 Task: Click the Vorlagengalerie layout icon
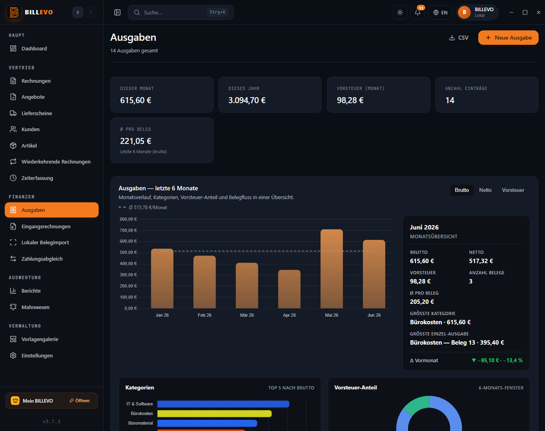pyautogui.click(x=13, y=339)
